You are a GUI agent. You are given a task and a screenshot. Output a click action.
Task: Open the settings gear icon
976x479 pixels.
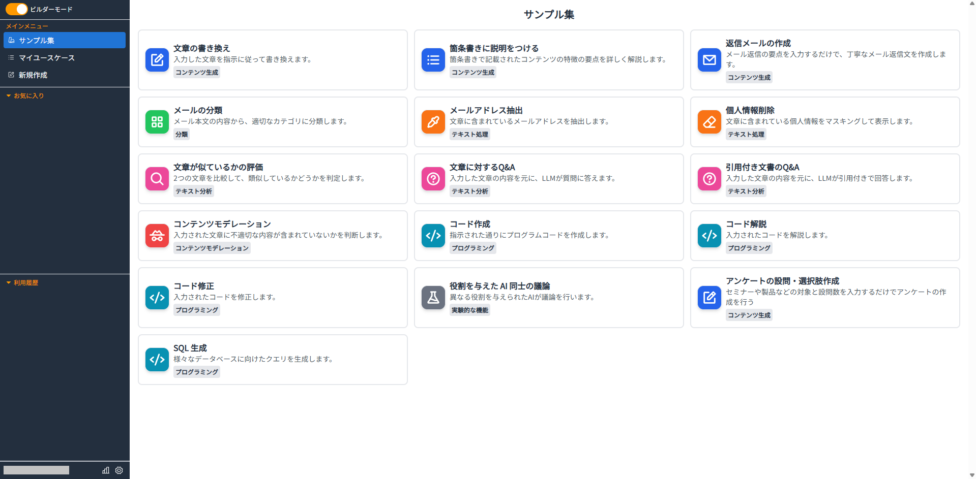[x=119, y=470]
